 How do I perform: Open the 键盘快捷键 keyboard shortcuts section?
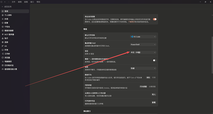[x=15, y=30]
